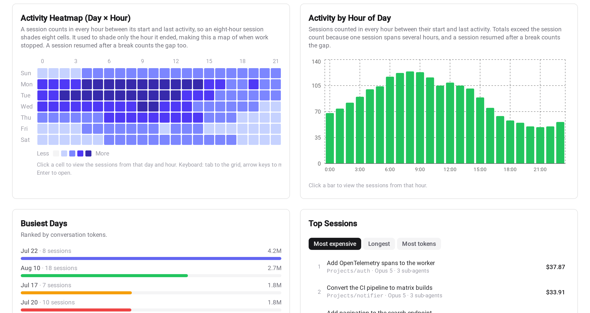Click the 'Jul 20 · 10 sessions' label
590x313 pixels.
pos(48,302)
